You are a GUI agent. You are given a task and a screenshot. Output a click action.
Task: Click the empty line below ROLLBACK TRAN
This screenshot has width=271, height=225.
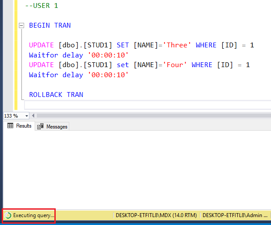coord(148,105)
